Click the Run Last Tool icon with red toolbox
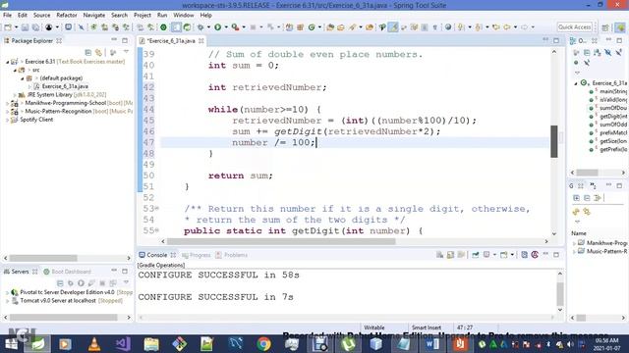The height and width of the screenshot is (353, 629). (235, 27)
